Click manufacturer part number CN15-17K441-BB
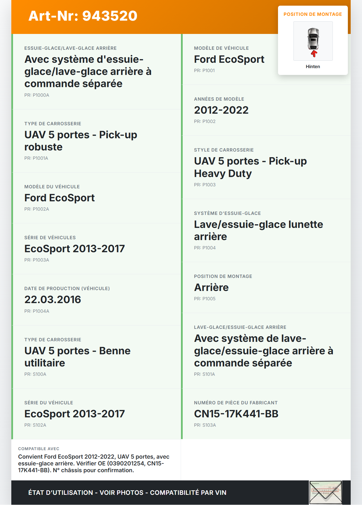 236,414
